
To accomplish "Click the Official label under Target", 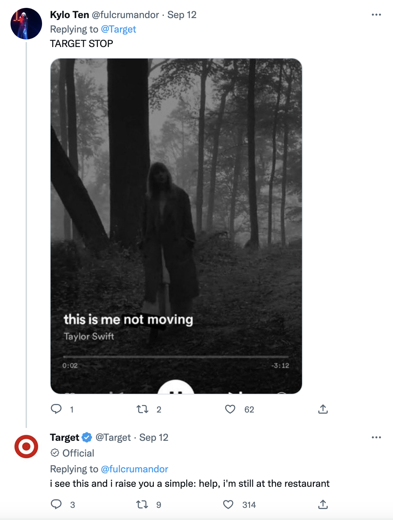I will pos(78,453).
